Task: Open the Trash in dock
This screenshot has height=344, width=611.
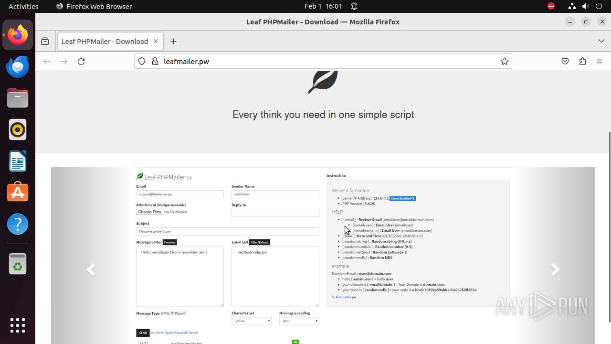Action: (18, 264)
